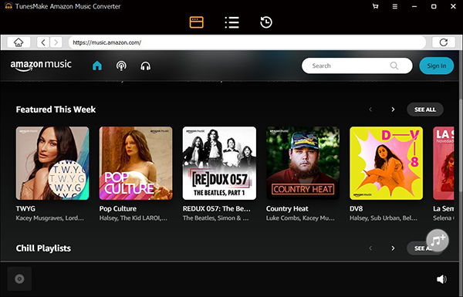Open the Podcasts icon
The height and width of the screenshot is (297, 463).
(121, 66)
